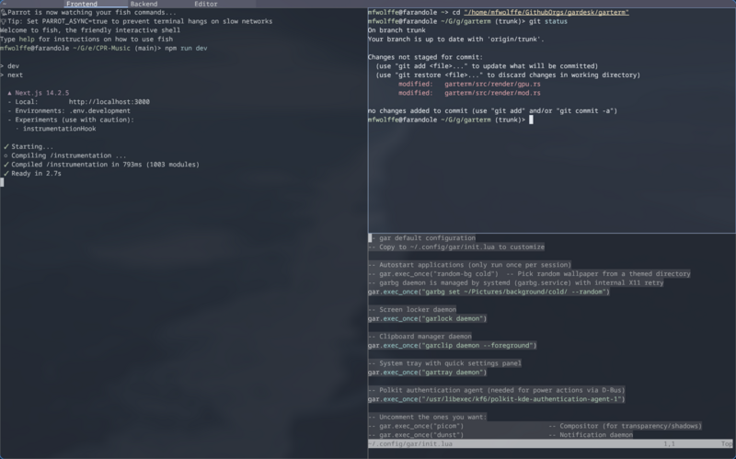Viewport: 736px width, 459px height.
Task: Click the '-- Clipboard manager daemon' comment
Action: click(x=420, y=336)
